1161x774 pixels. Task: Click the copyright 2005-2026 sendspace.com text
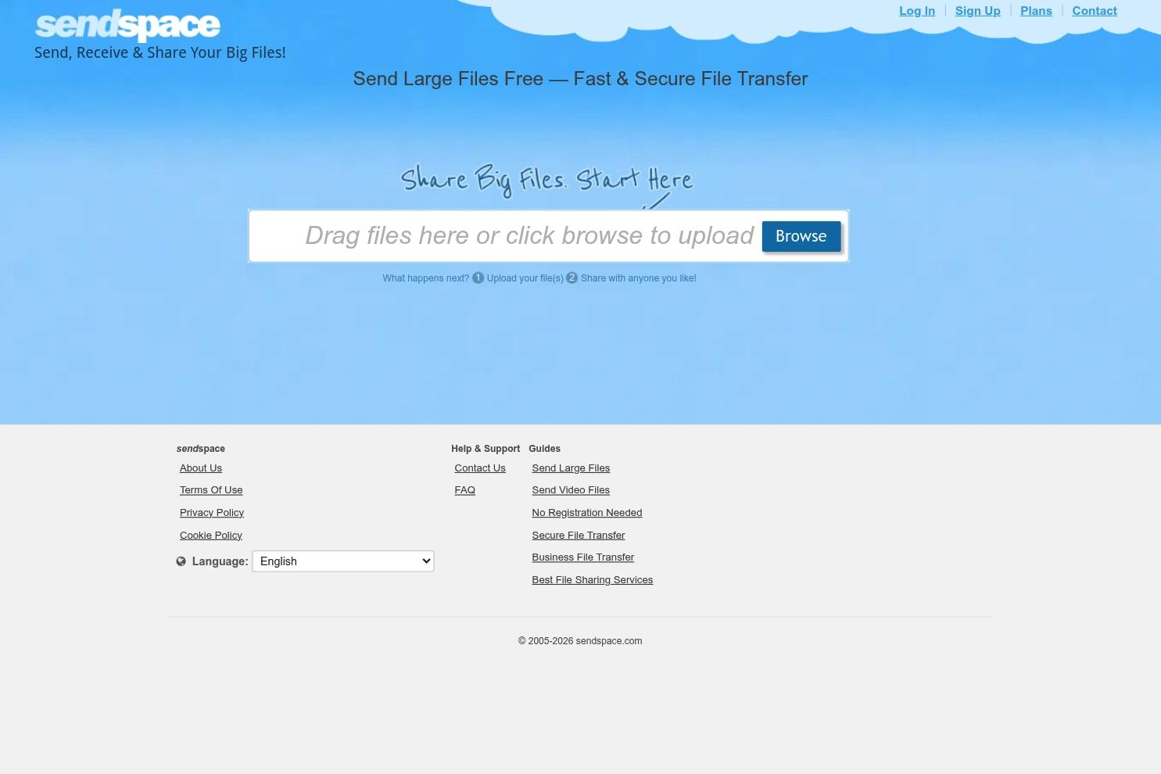[x=580, y=641]
